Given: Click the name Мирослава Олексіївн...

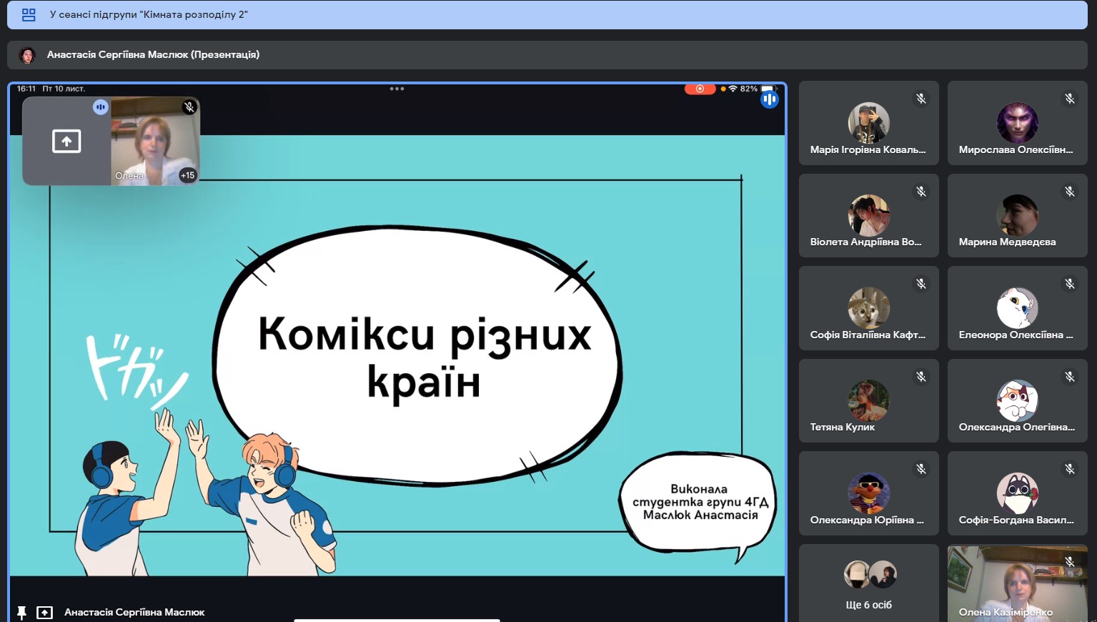Looking at the screenshot, I should [x=1016, y=150].
